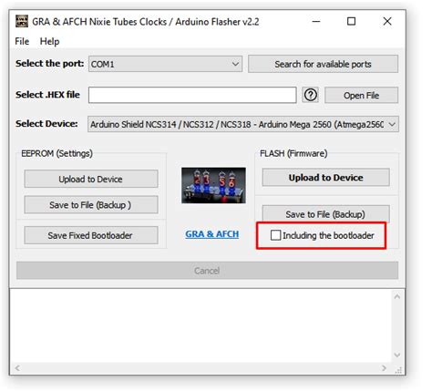Click EEPROM Upload to Device button
The width and height of the screenshot is (432, 392).
coord(91,179)
